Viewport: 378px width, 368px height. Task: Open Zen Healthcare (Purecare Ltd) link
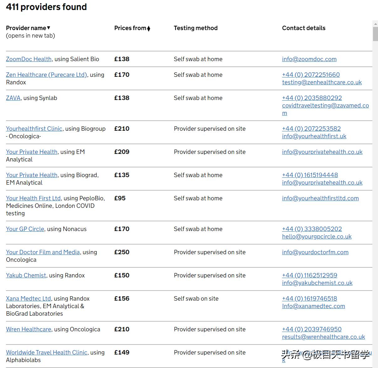coord(46,75)
